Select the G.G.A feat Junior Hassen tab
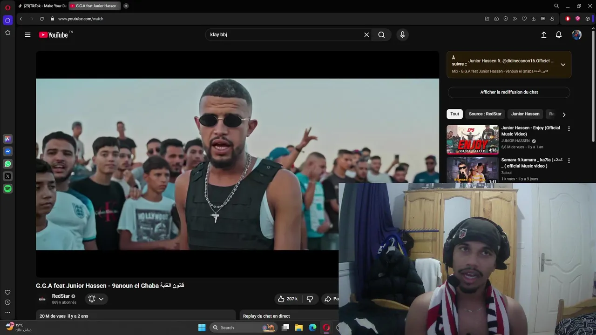 pyautogui.click(x=95, y=6)
